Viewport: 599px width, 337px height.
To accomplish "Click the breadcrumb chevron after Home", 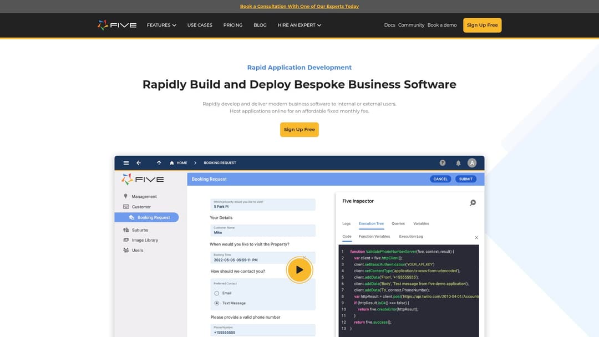I will point(195,163).
